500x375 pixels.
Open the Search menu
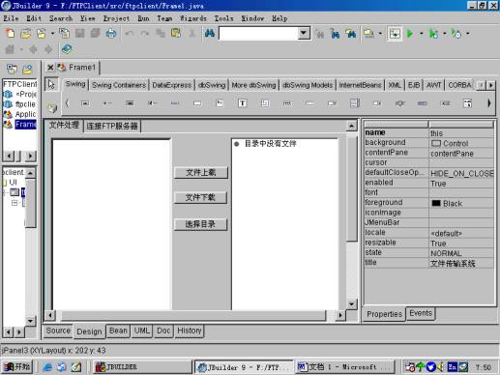[x=61, y=18]
